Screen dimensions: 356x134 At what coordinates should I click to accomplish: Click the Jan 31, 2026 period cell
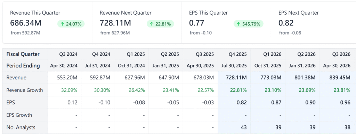(302, 66)
